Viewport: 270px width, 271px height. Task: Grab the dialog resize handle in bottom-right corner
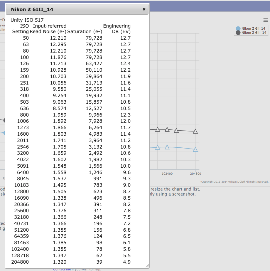(147, 266)
